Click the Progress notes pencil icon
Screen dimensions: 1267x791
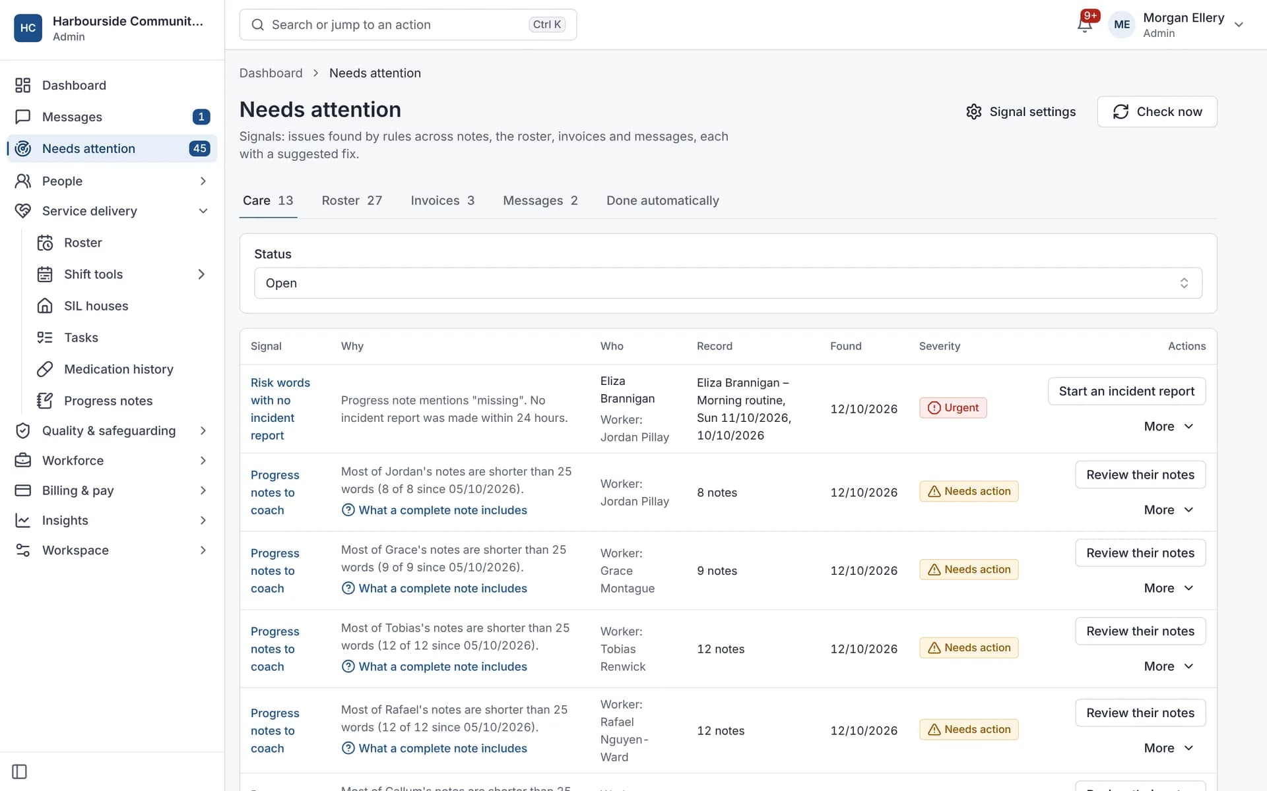pyautogui.click(x=45, y=401)
